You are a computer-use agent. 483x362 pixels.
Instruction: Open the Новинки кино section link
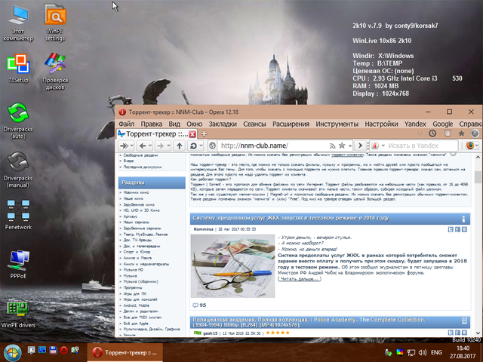(136, 192)
